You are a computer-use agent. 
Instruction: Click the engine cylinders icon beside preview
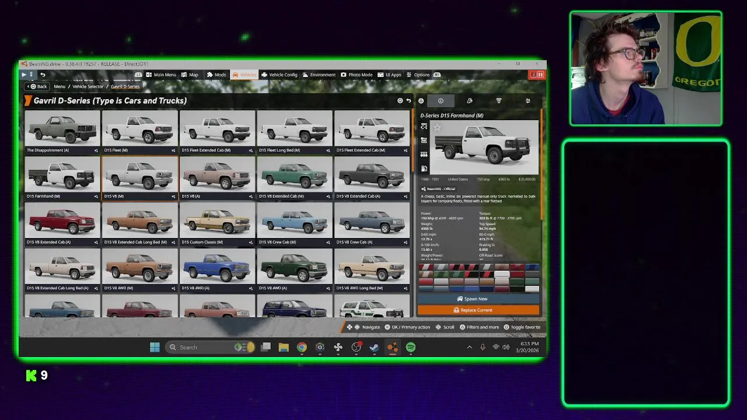pyautogui.click(x=424, y=155)
